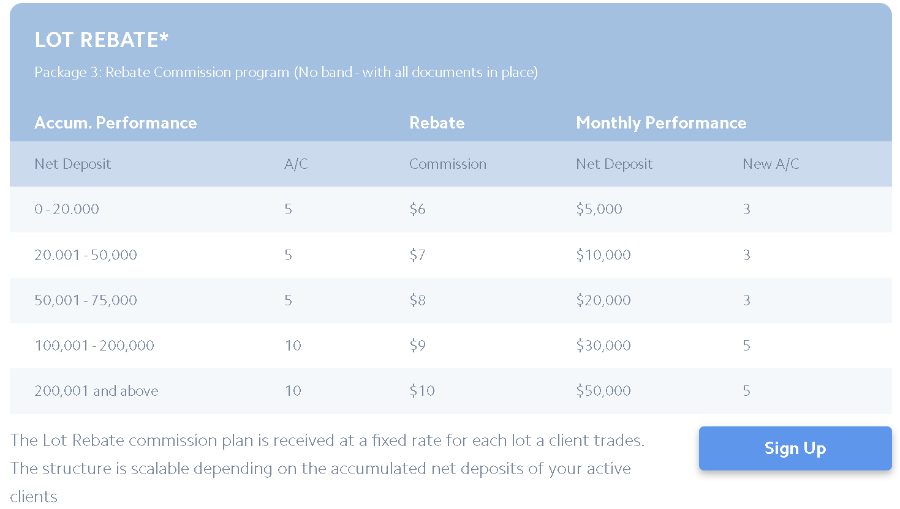This screenshot has width=900, height=509.
Task: Click the Commission sub-header
Action: (x=448, y=164)
